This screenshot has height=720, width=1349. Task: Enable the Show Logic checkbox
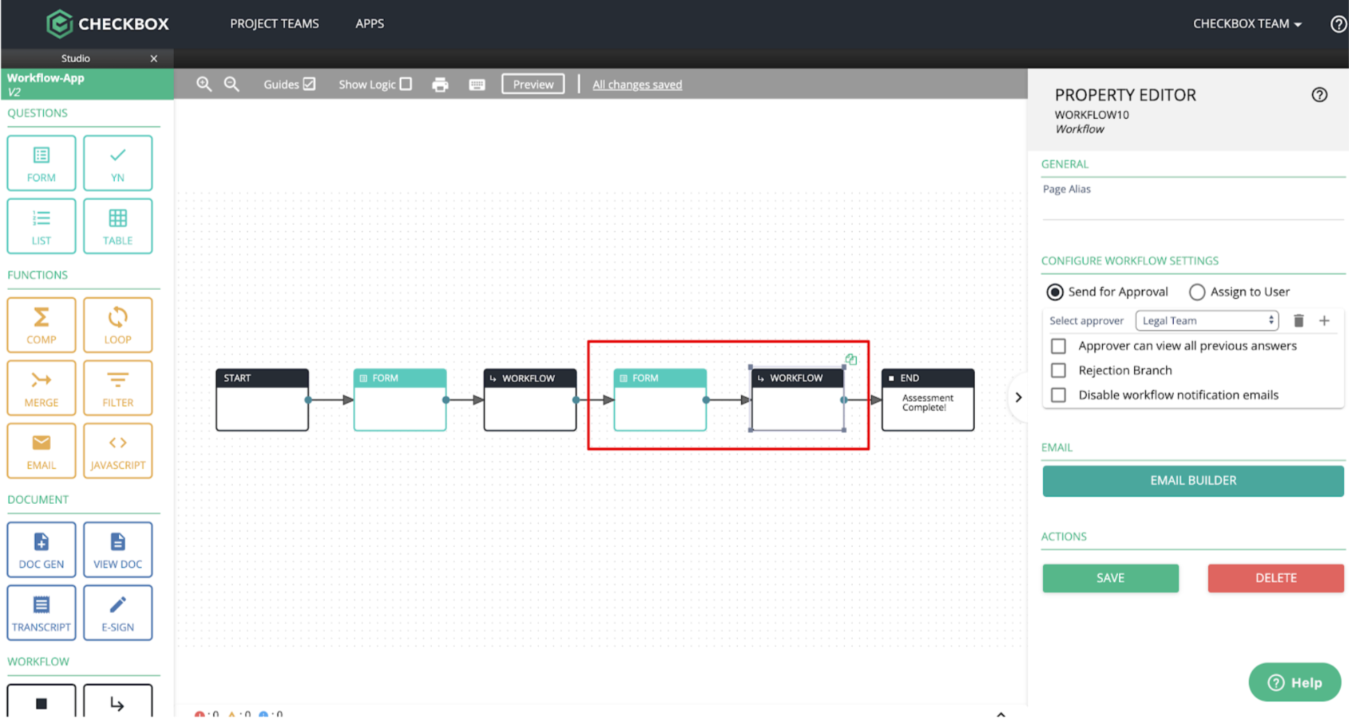click(406, 84)
